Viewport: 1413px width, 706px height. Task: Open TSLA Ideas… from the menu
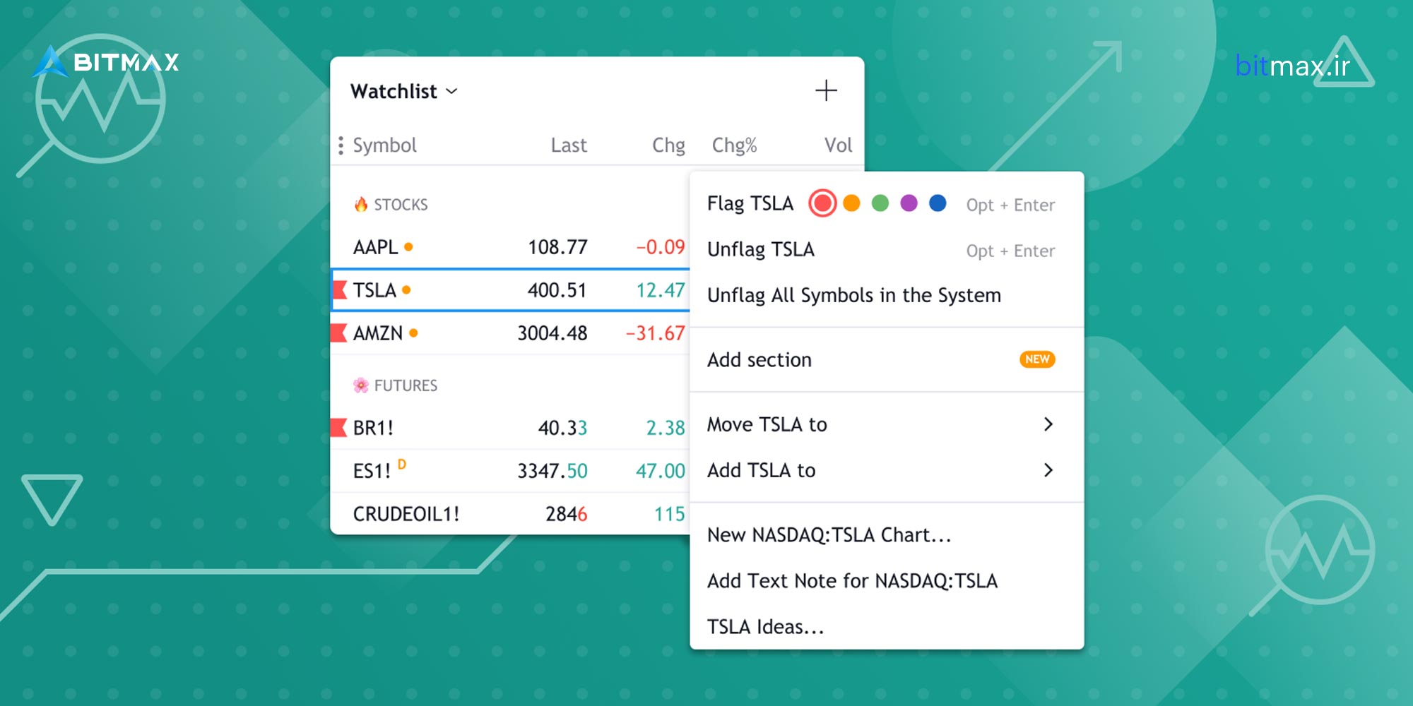tap(887, 627)
